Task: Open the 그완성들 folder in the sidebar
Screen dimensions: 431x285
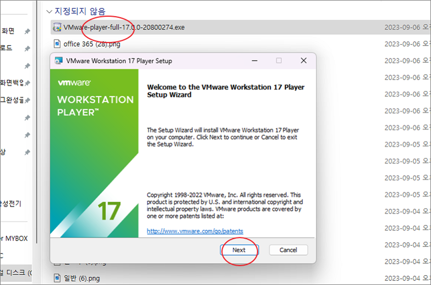Action: [12, 100]
